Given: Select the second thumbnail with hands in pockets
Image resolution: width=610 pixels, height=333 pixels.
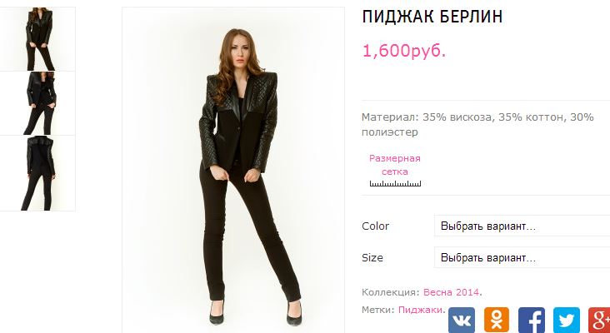Looking at the screenshot, I should (x=37, y=103).
